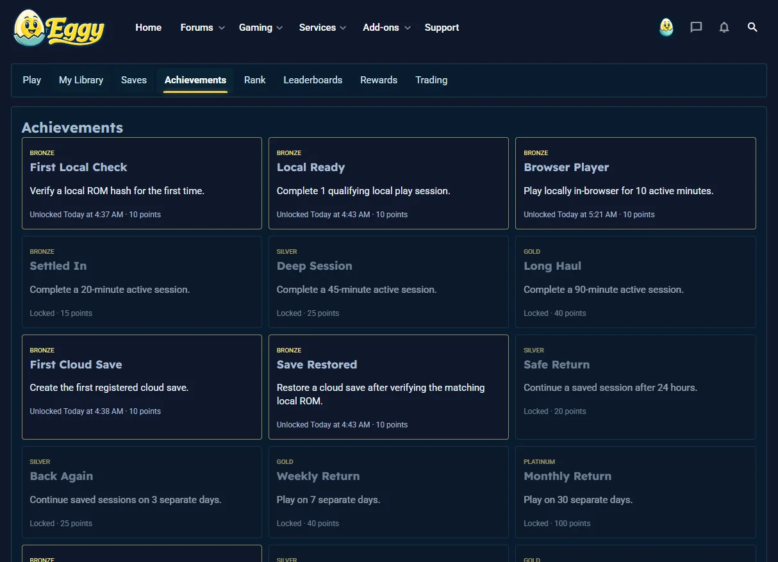Click 'Unlocked Today at 5:21 AM · 10 points'
Screen dimensions: 778x562
pos(590,215)
